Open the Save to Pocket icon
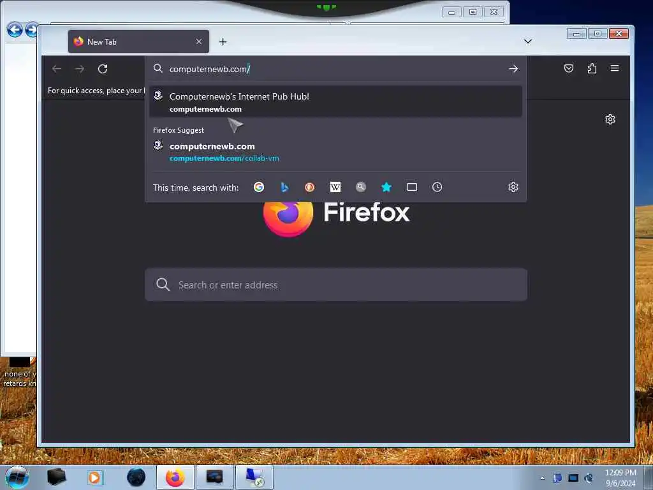Image resolution: width=653 pixels, height=490 pixels. (568, 68)
